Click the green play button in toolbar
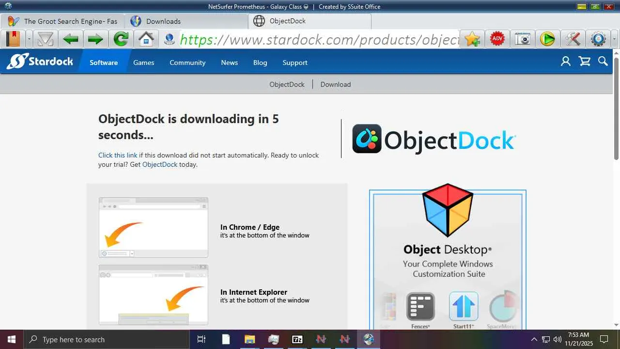The image size is (620, 349). 547,39
